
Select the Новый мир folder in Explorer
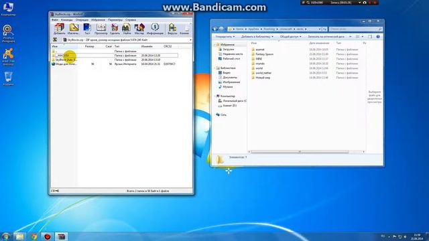[263, 78]
